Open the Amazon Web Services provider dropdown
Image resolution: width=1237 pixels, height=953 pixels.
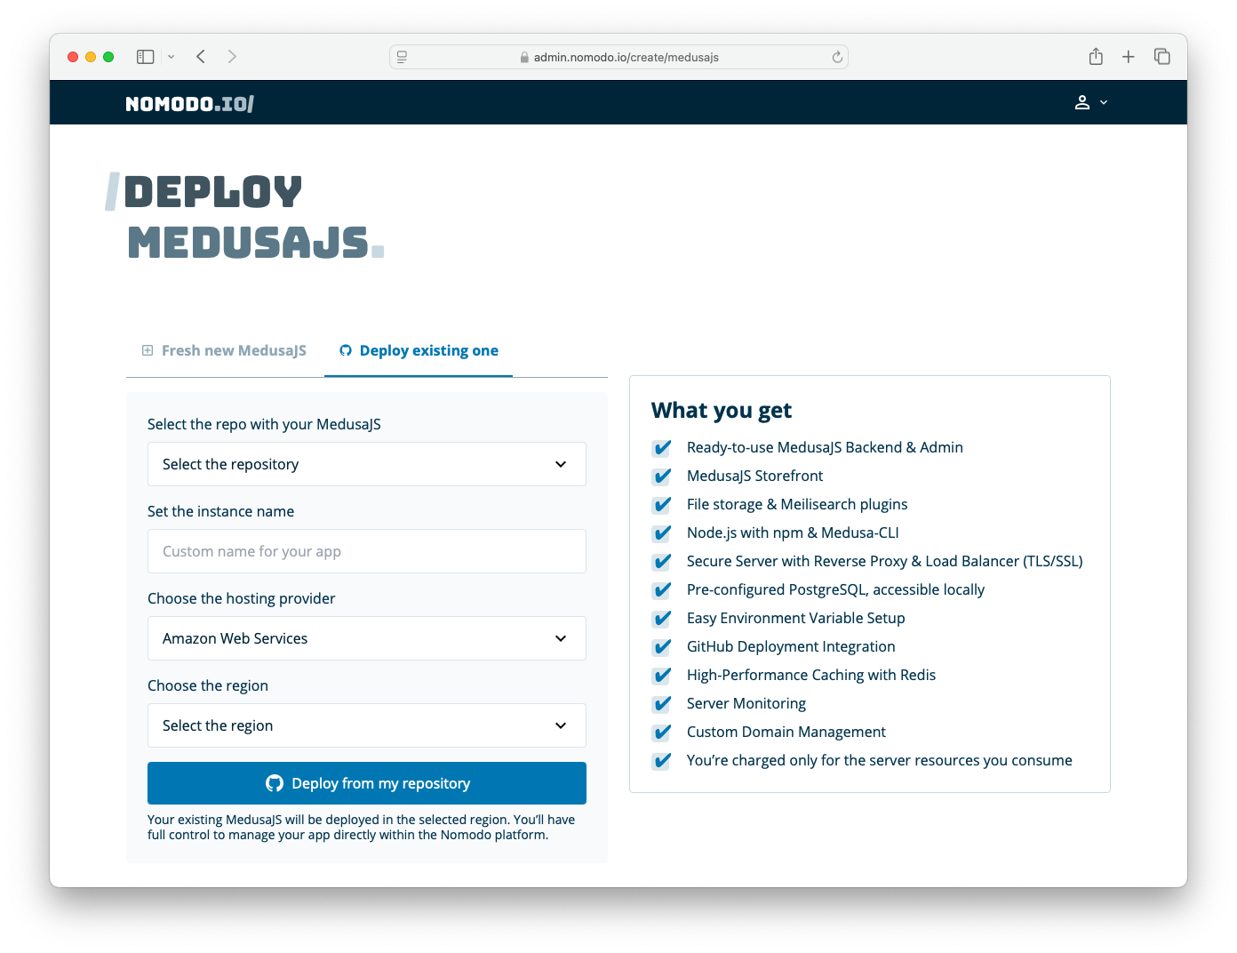pos(367,638)
